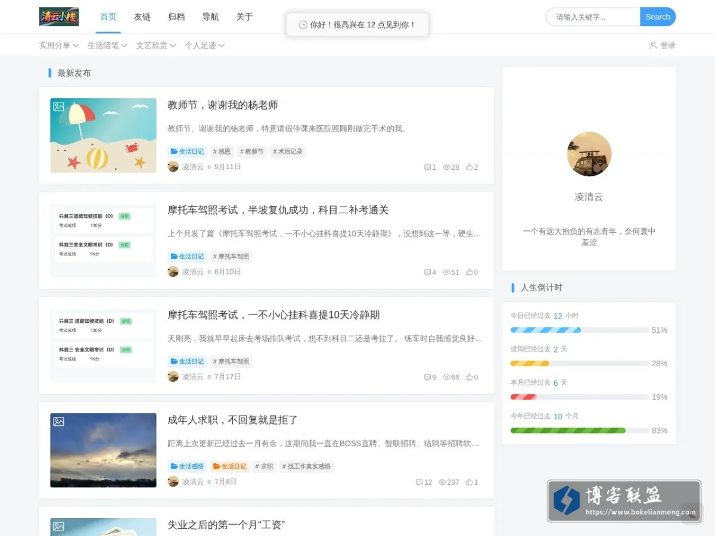Click views eye icon showing 66
This screenshot has height=536, width=715.
pos(446,377)
